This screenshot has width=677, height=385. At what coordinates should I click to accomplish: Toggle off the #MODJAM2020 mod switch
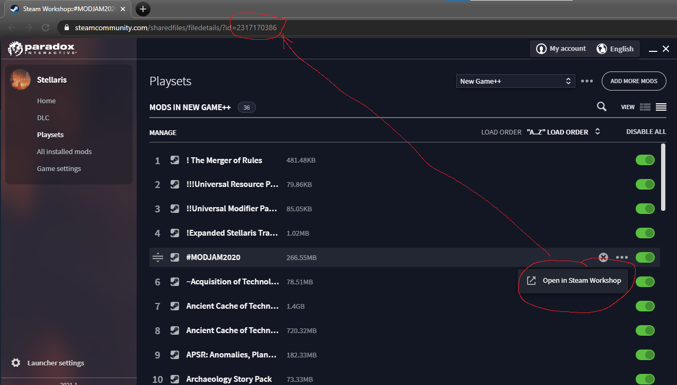pyautogui.click(x=645, y=257)
